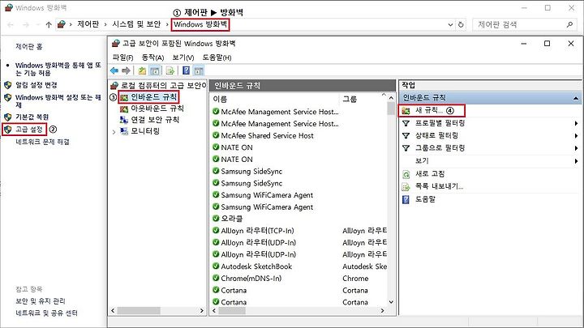
Task: Click the export list toolbar icon
Action: click(170, 70)
